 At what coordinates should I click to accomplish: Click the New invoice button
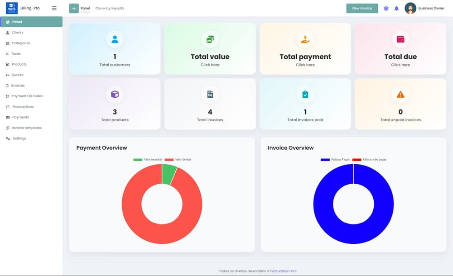tap(362, 8)
